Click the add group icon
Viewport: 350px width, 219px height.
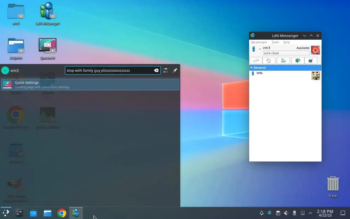298,60
